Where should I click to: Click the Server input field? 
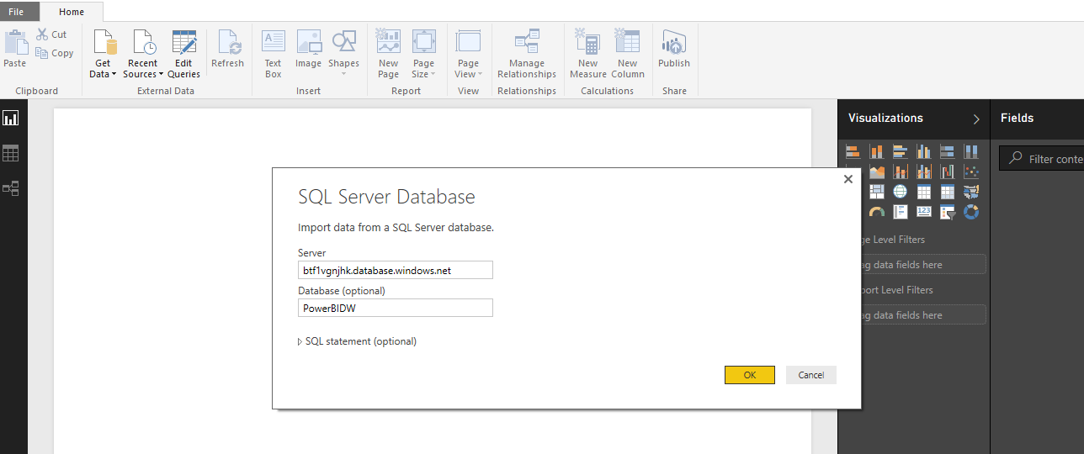click(396, 270)
